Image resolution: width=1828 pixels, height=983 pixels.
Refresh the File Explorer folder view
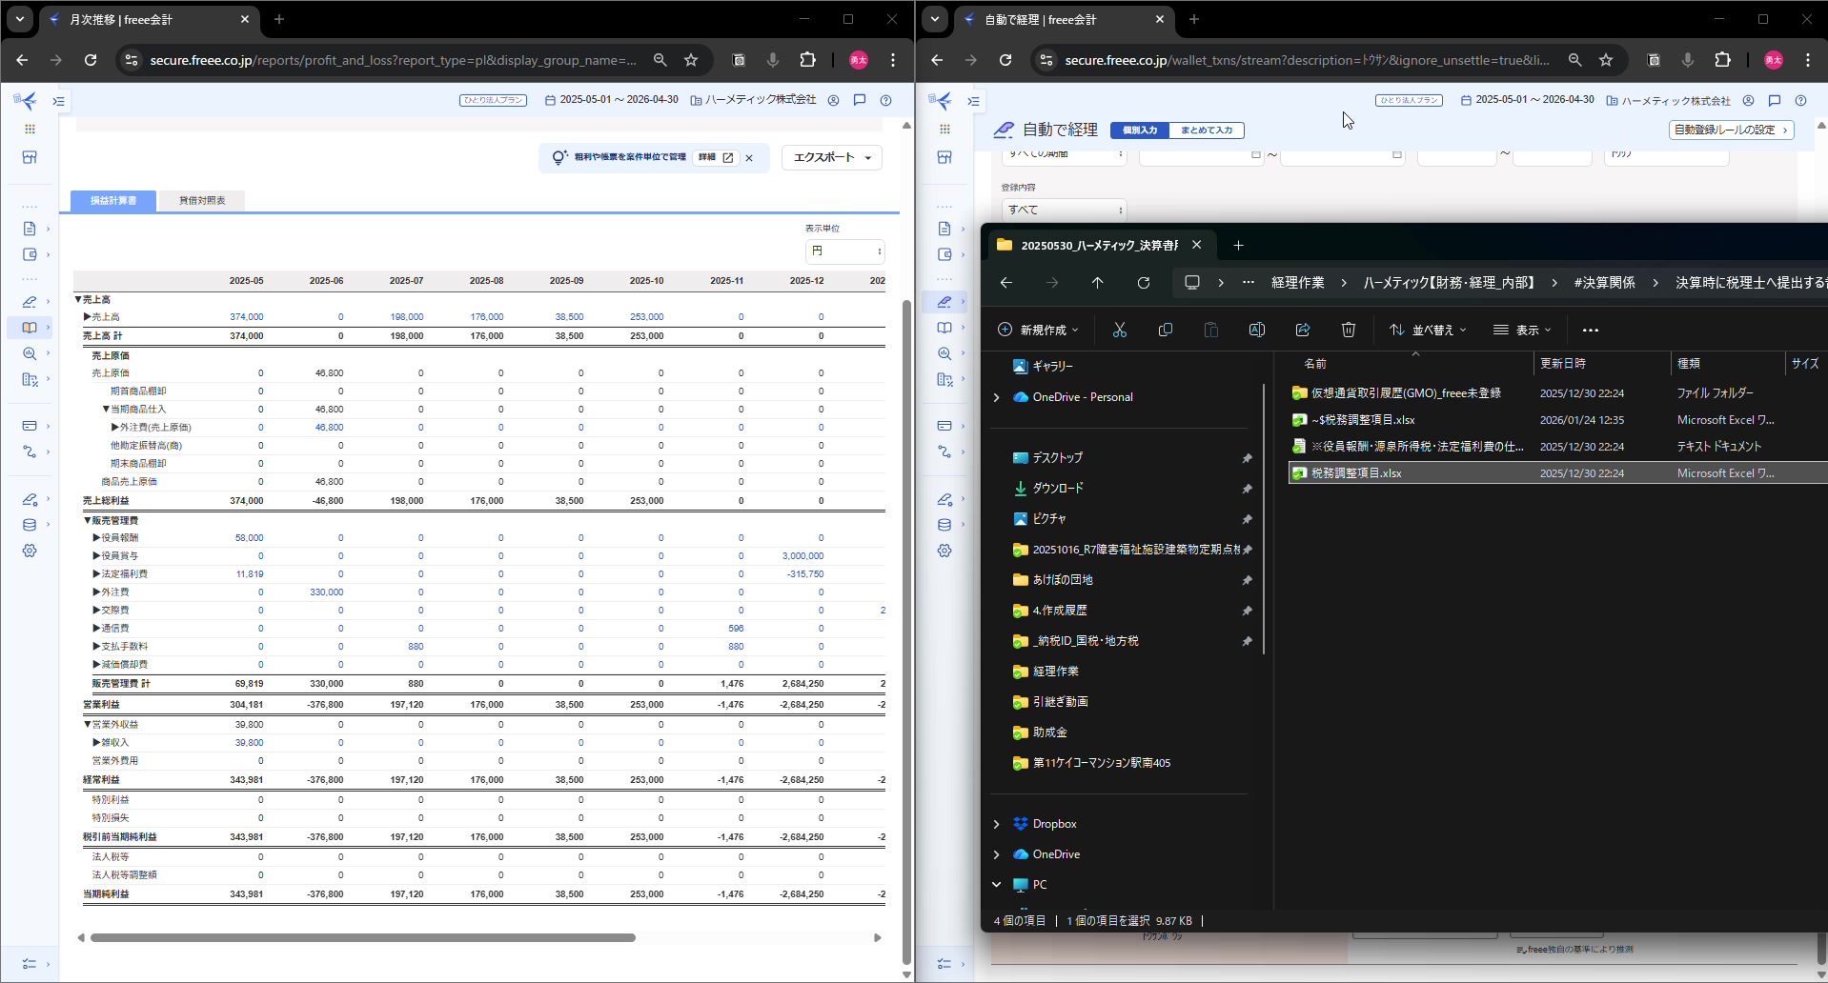point(1144,283)
